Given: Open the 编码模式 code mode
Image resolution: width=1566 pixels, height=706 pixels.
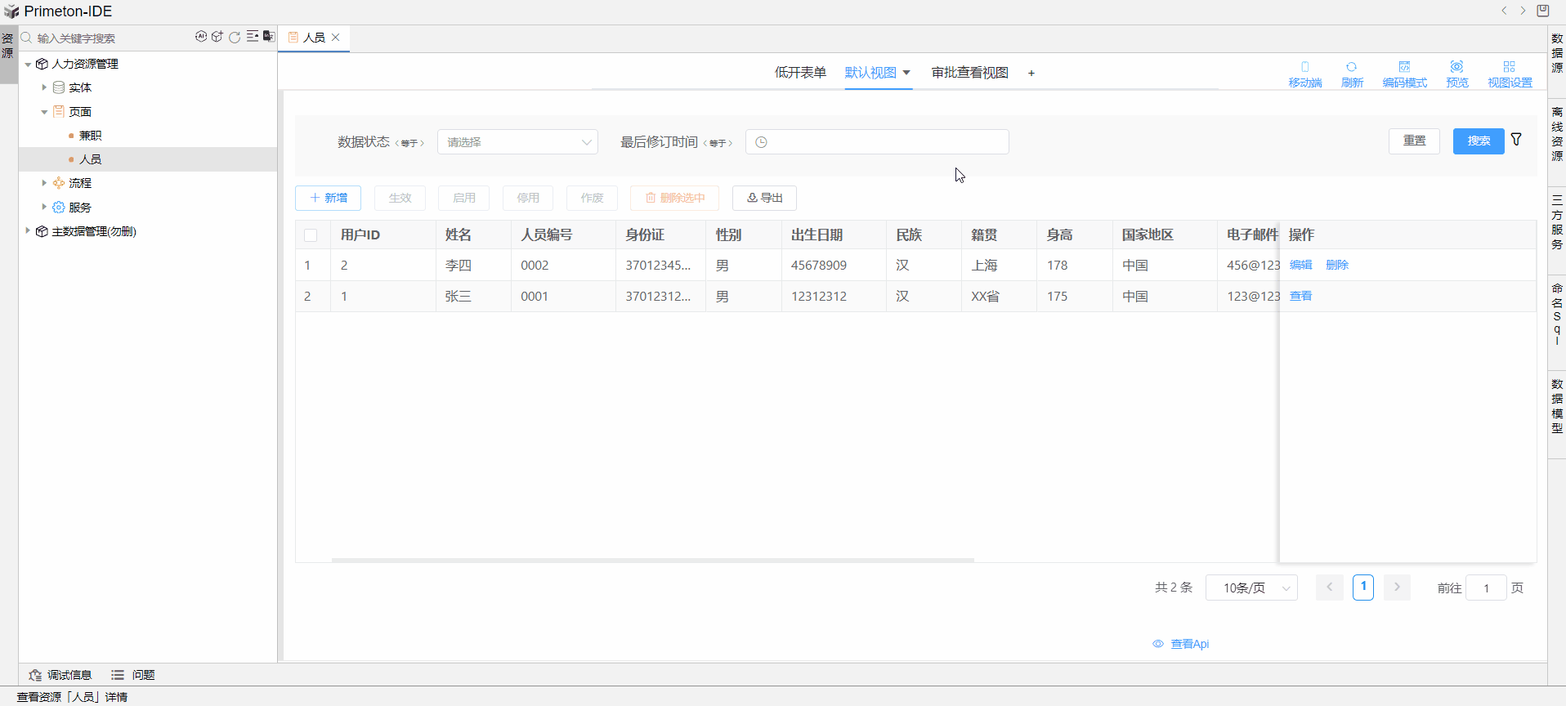Looking at the screenshot, I should click(x=1404, y=74).
